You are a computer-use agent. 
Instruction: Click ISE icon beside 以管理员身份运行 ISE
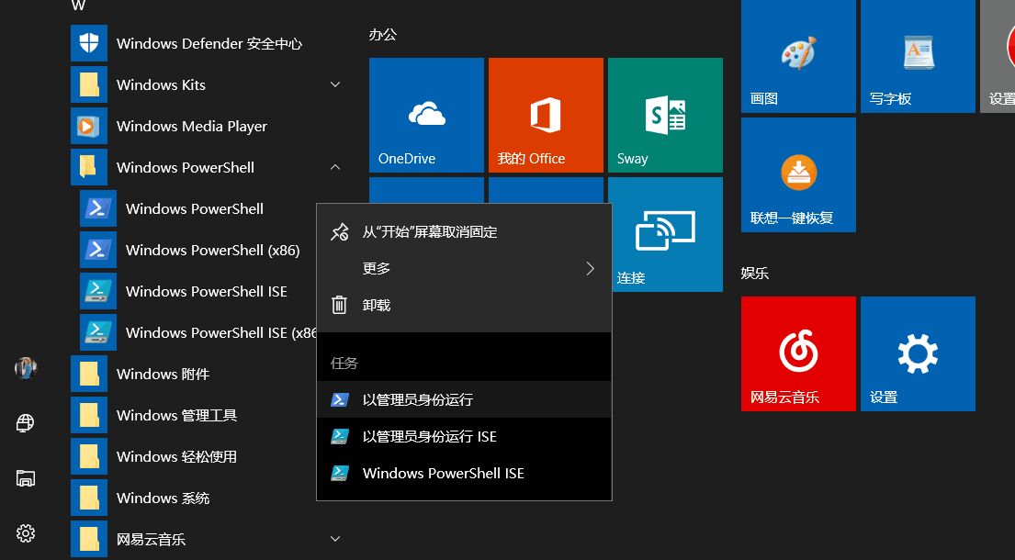(x=340, y=436)
